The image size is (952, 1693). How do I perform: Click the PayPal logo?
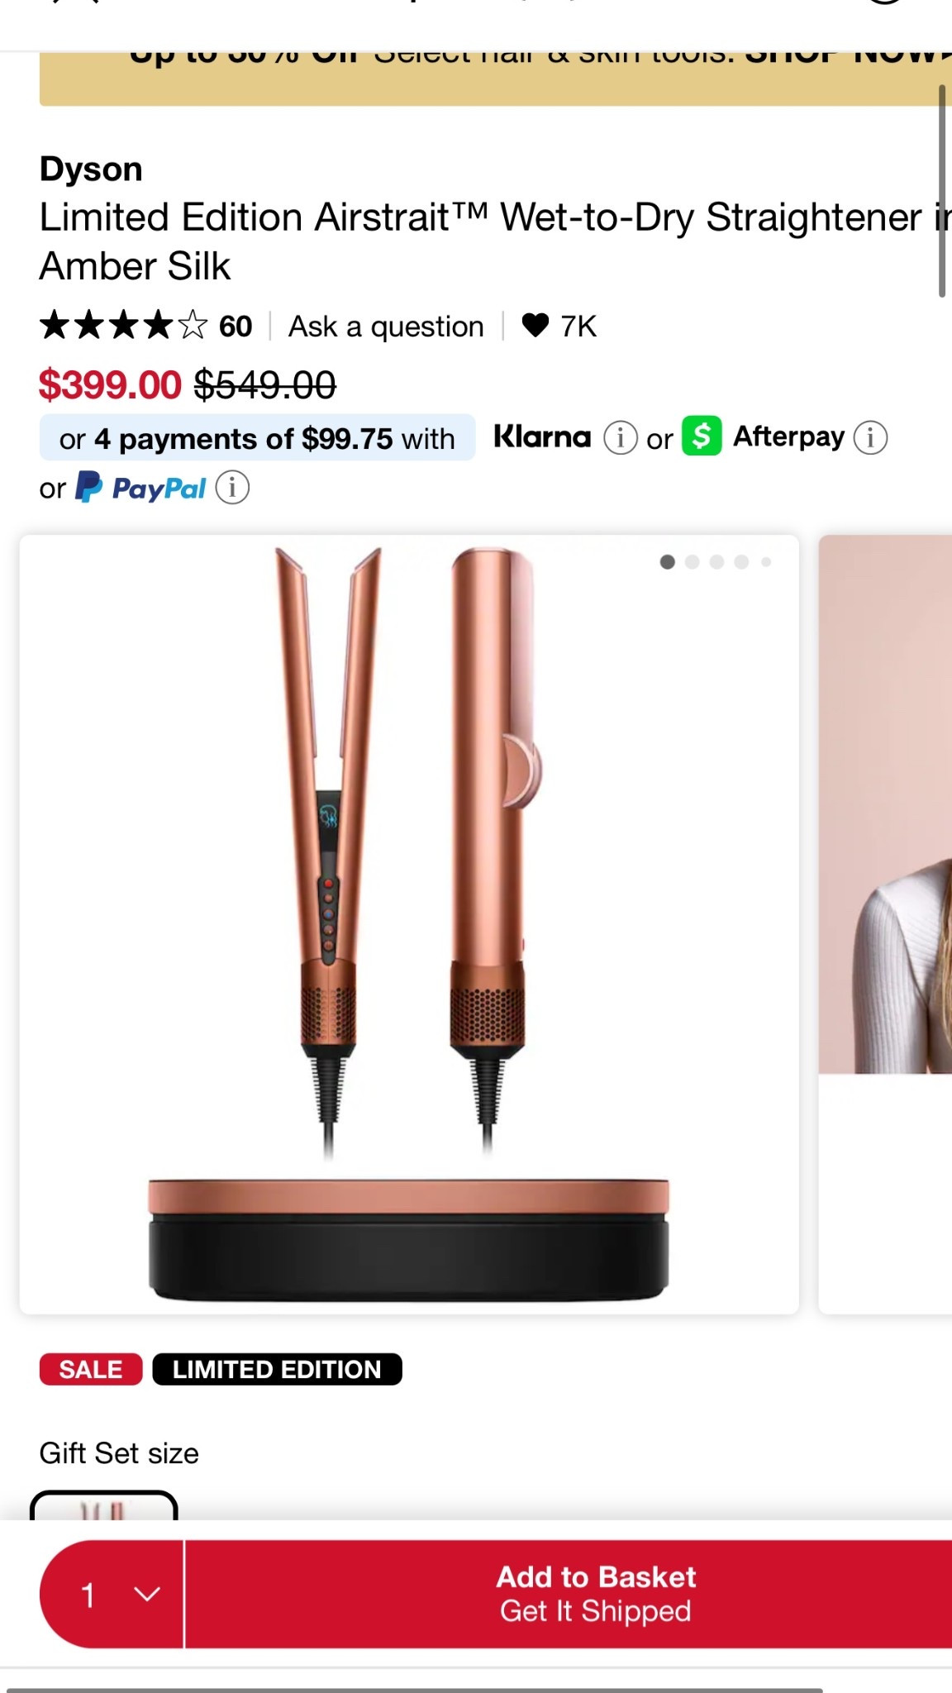click(141, 488)
